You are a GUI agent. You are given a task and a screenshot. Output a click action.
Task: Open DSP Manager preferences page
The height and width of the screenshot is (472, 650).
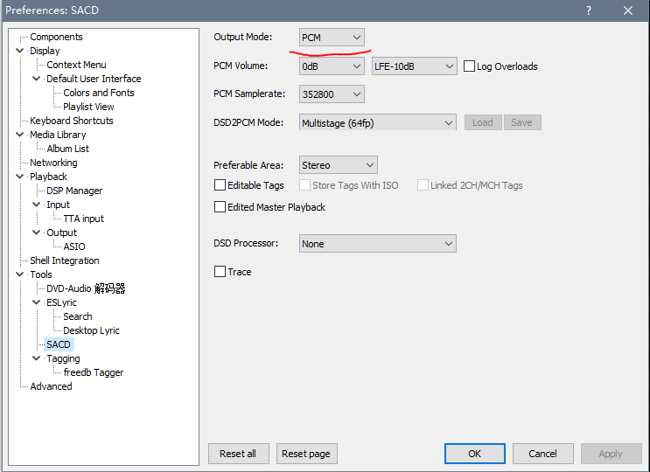tap(74, 191)
